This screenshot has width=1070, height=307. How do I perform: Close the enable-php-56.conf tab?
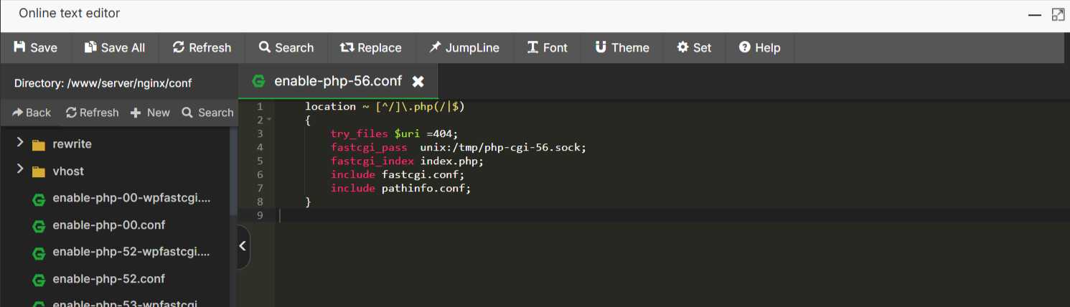pos(418,82)
